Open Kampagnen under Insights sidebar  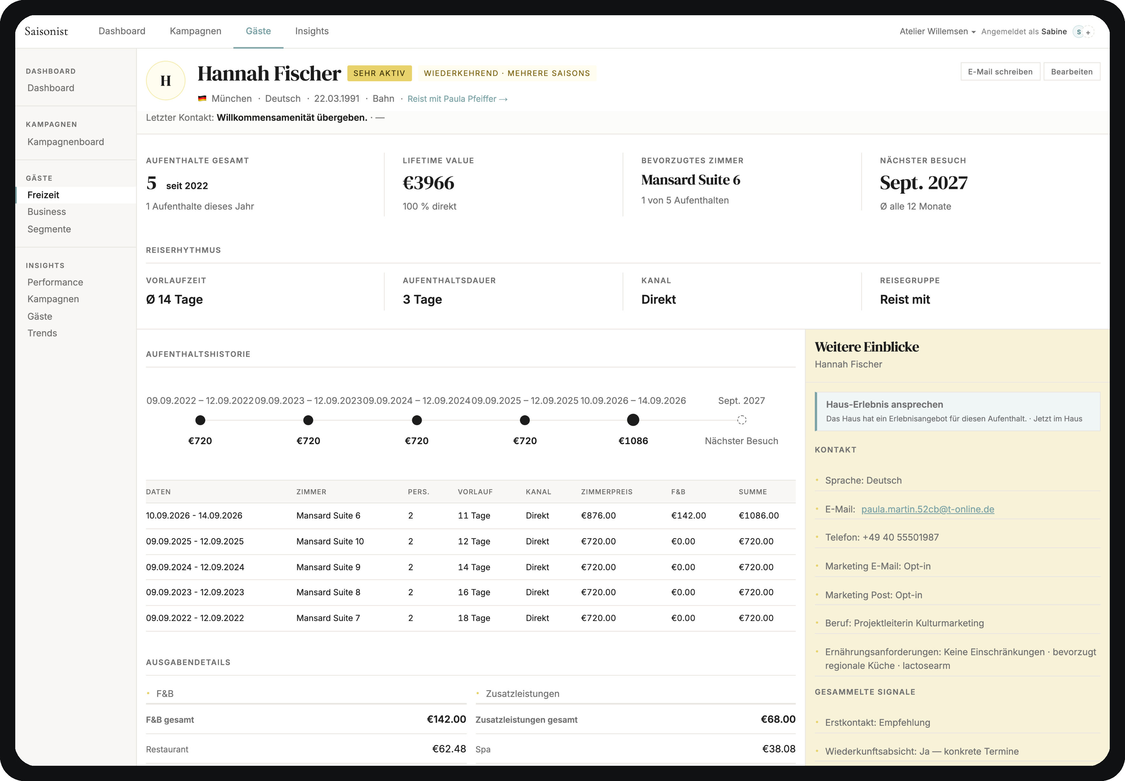click(x=53, y=299)
